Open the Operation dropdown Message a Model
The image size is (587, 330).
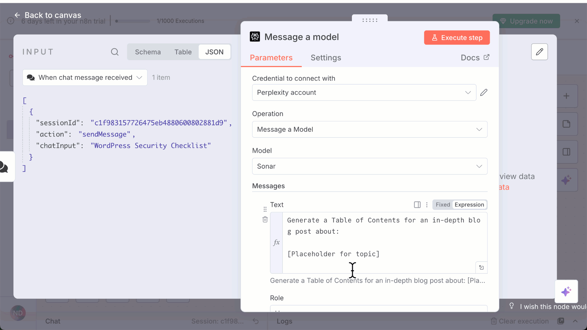[x=369, y=130]
